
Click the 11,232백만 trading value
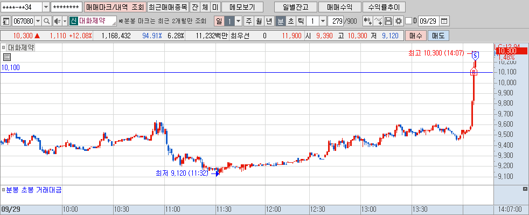pos(211,36)
